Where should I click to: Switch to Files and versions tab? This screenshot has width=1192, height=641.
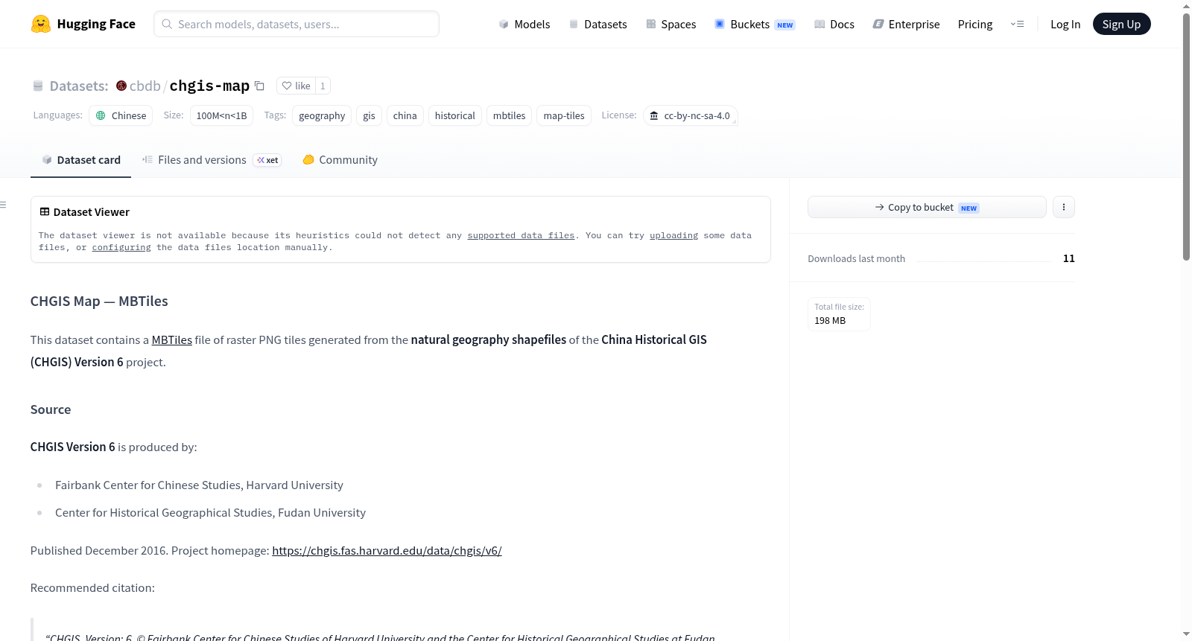(x=212, y=160)
